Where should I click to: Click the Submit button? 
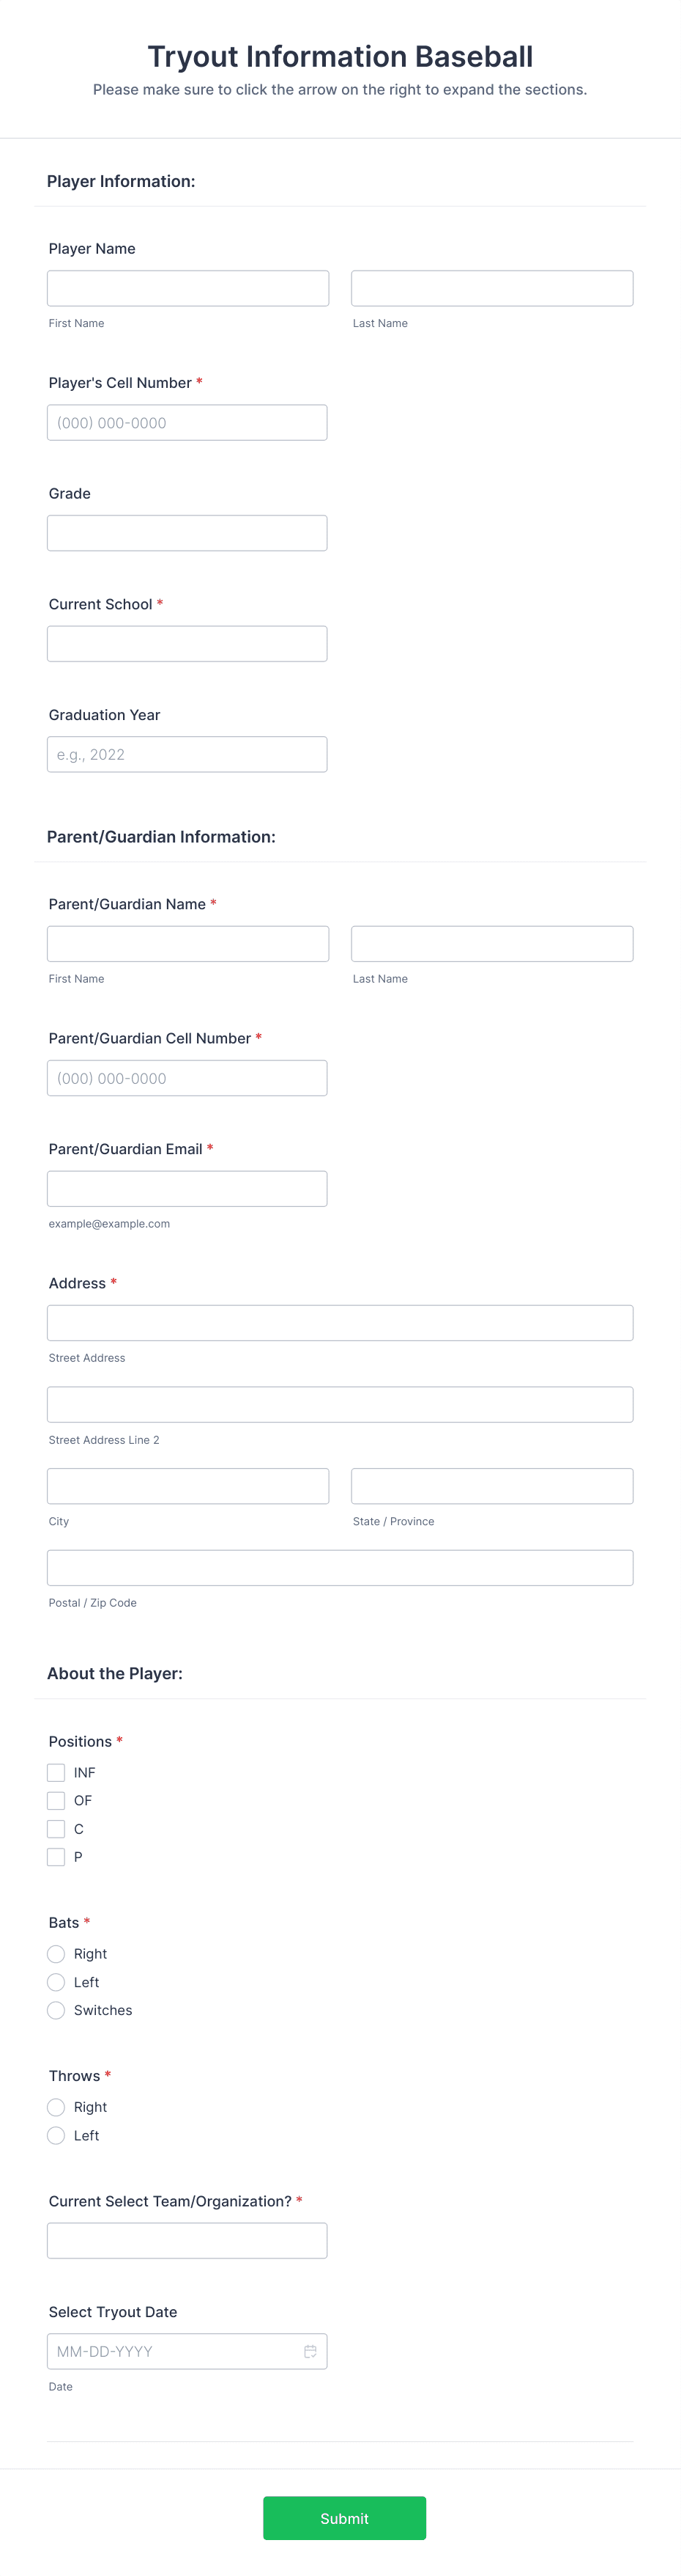(344, 2518)
